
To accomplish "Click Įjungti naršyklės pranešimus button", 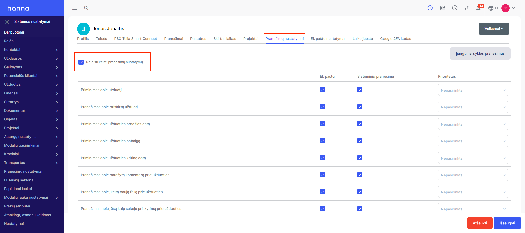I will (480, 53).
